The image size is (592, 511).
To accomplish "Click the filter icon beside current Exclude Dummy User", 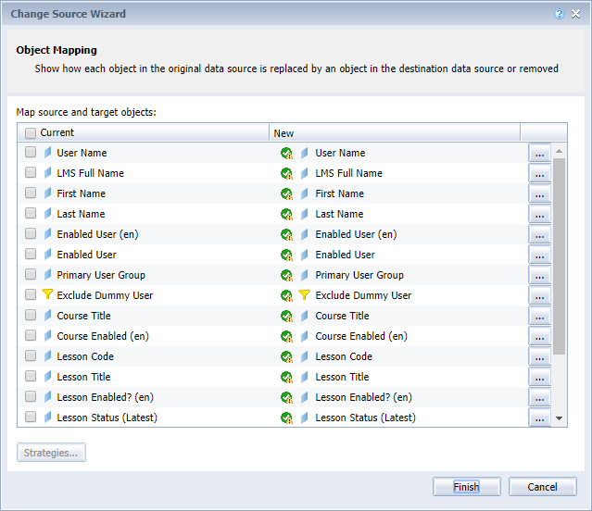I will coord(48,295).
